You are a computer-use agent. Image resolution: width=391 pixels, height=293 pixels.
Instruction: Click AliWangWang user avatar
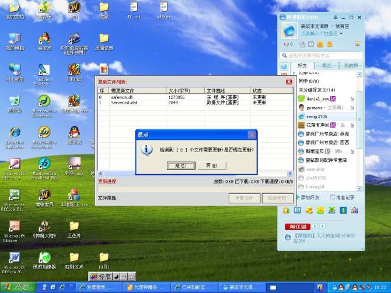(x=289, y=30)
